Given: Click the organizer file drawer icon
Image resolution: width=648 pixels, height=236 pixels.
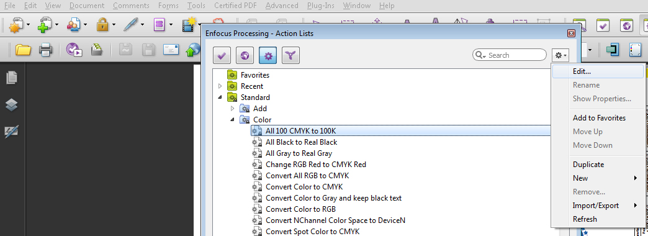Looking at the screenshot, I should (97, 50).
